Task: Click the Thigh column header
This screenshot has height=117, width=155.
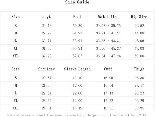Action: click(x=139, y=69)
